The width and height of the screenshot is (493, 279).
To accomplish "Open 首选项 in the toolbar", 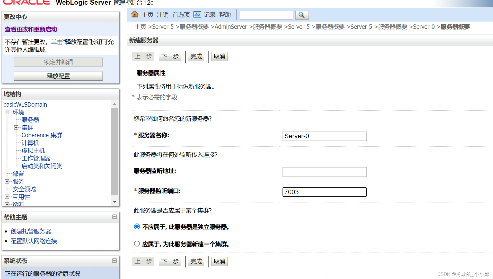I will 181,15.
